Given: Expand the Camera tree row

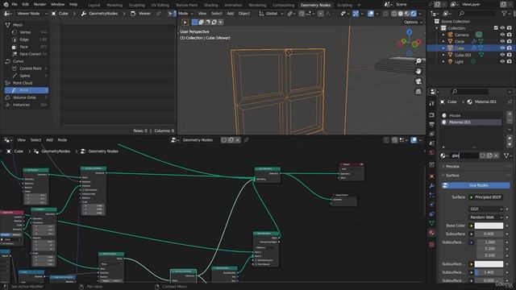Looking at the screenshot, I should 443,35.
